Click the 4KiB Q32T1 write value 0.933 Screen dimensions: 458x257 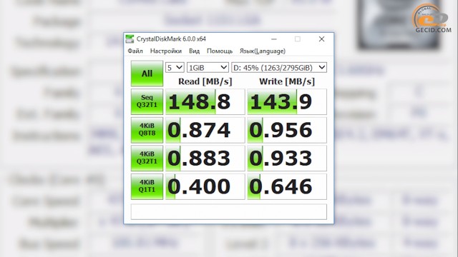click(287, 158)
